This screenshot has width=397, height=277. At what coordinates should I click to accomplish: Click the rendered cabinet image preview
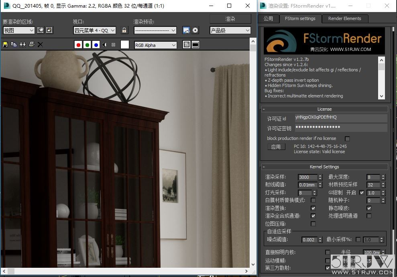click(x=125, y=159)
